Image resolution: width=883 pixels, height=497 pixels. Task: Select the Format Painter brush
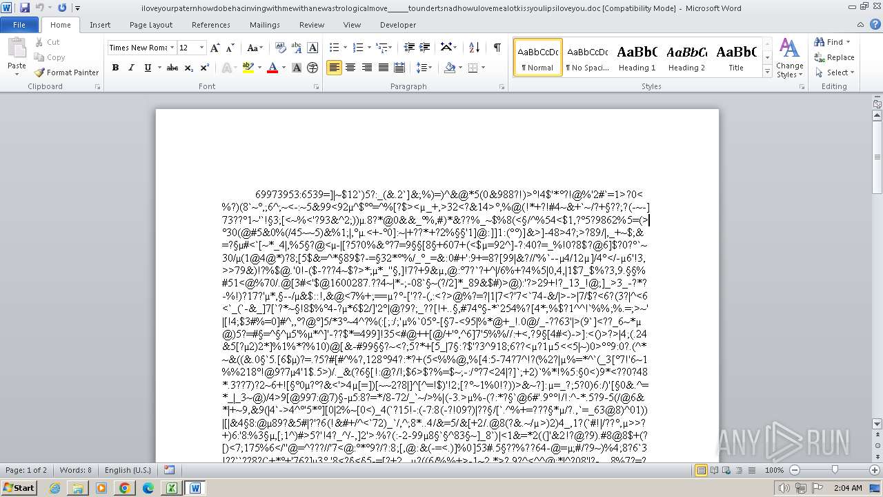click(x=66, y=72)
